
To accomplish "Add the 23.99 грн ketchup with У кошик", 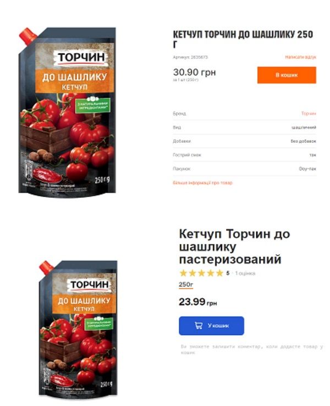I will (211, 326).
